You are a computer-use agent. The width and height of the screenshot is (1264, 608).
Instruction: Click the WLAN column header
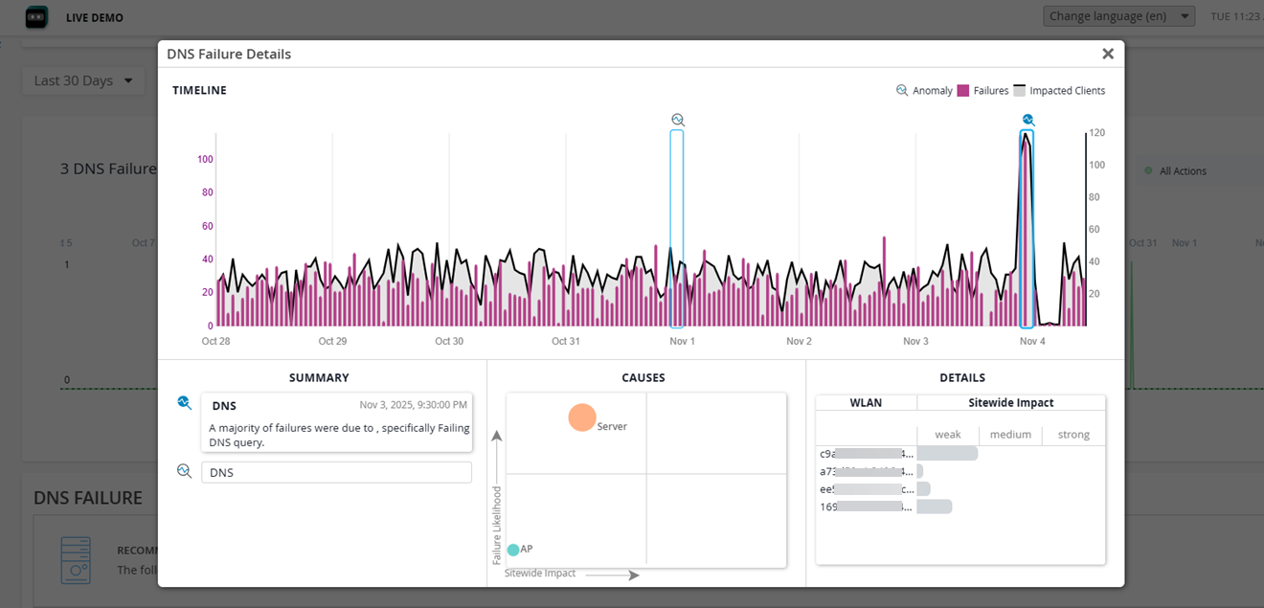866,403
